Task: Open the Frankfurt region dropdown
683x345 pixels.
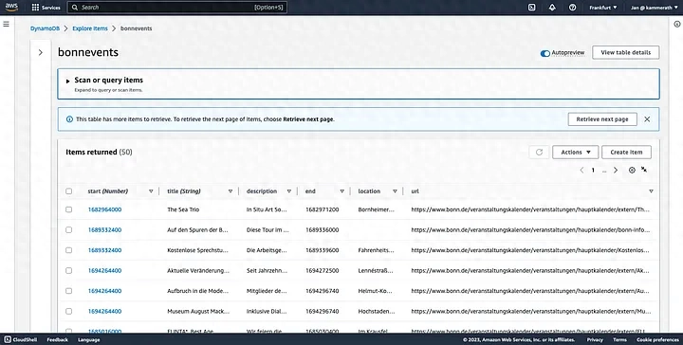Action: (x=603, y=8)
